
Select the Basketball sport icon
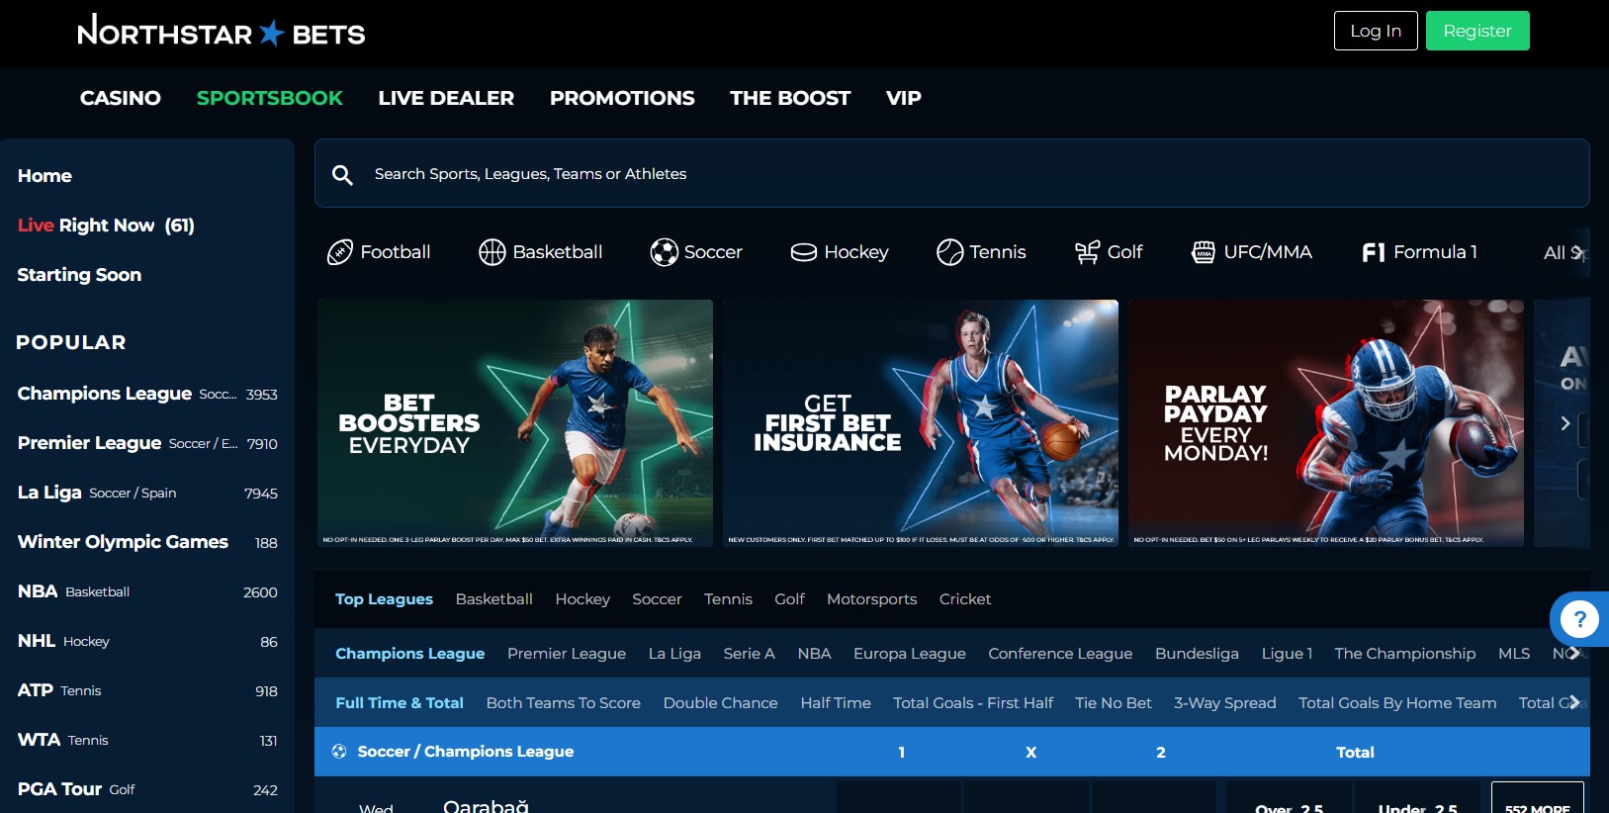492,252
